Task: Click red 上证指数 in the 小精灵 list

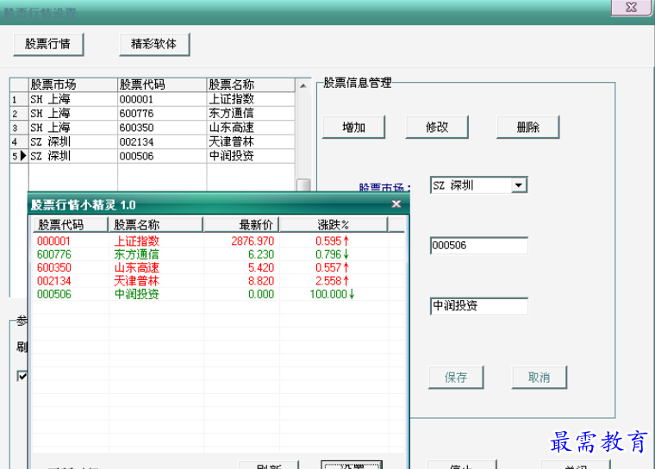Action: click(x=136, y=241)
